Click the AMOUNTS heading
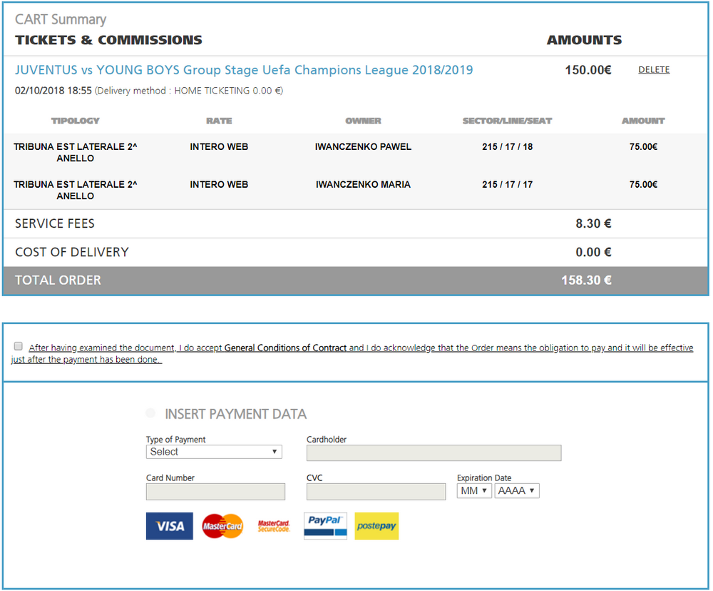Viewport: 713px width, 591px height. pyautogui.click(x=584, y=40)
